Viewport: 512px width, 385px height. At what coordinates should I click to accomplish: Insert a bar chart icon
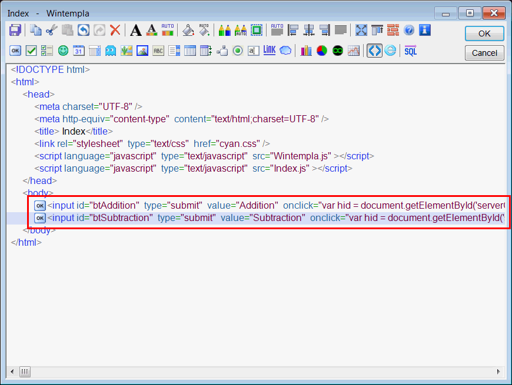(306, 51)
